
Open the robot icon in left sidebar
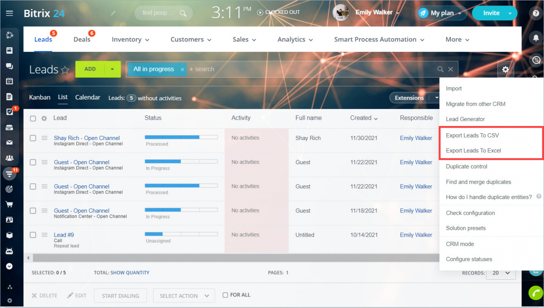coord(9,251)
